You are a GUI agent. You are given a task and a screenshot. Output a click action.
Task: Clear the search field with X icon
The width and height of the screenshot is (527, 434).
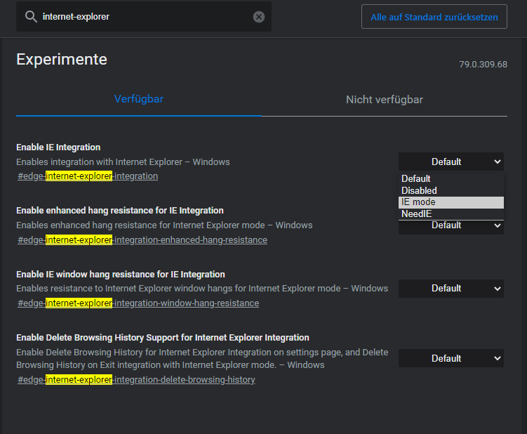coord(259,17)
